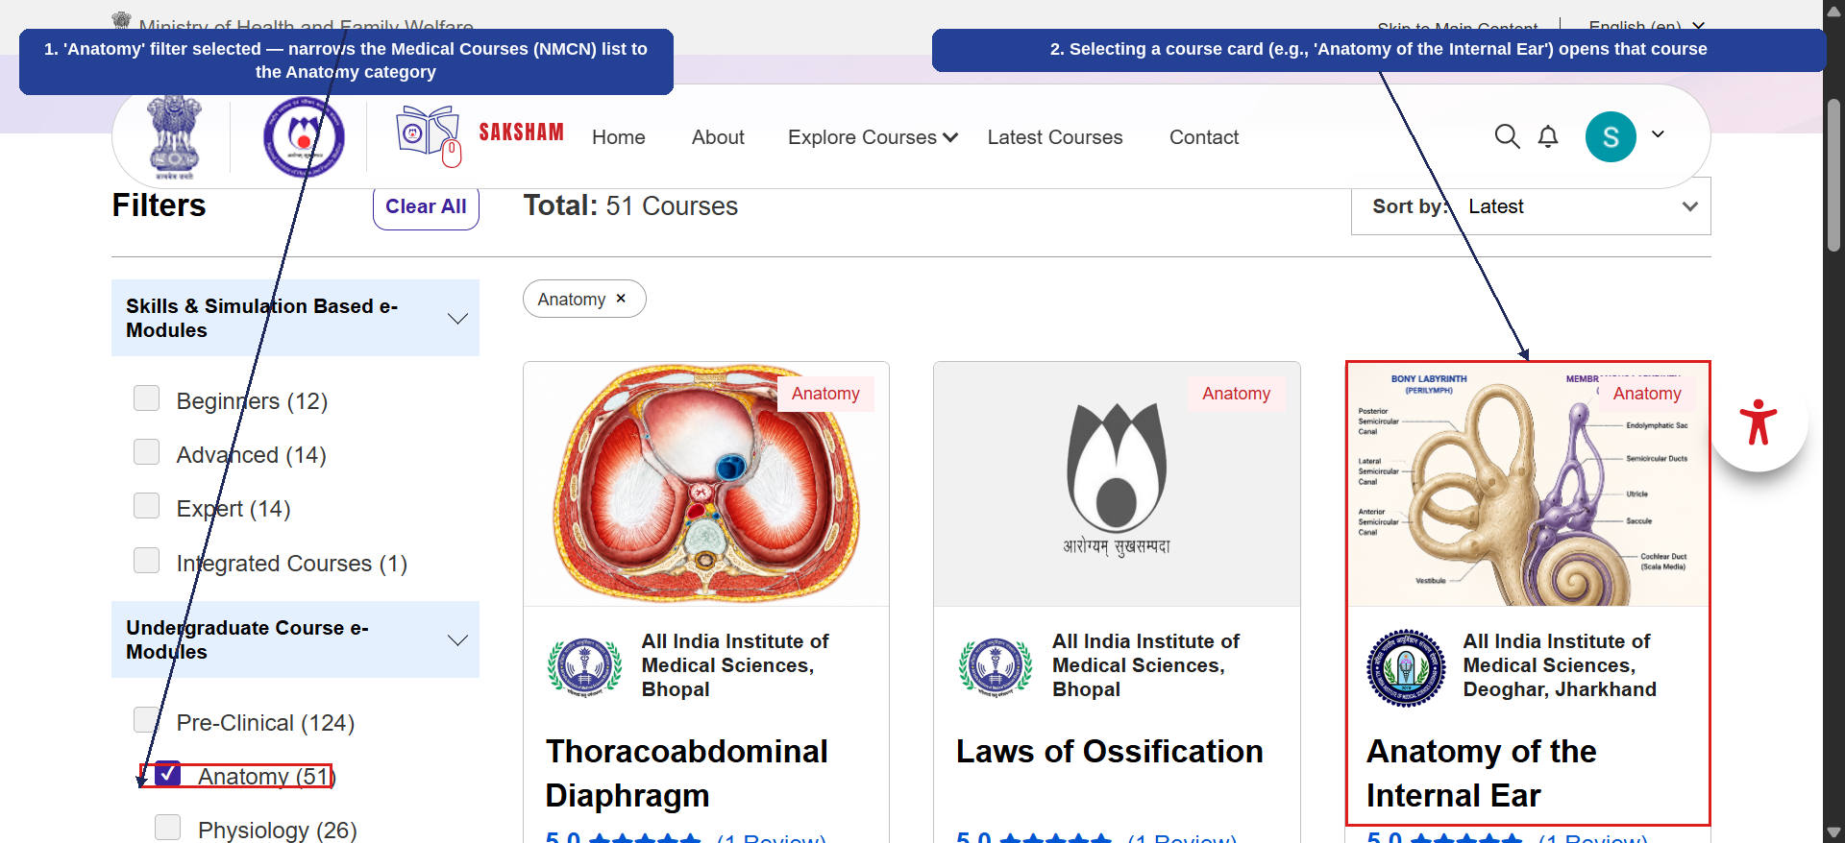Open the About menu item
The width and height of the screenshot is (1845, 843).
[x=718, y=137]
